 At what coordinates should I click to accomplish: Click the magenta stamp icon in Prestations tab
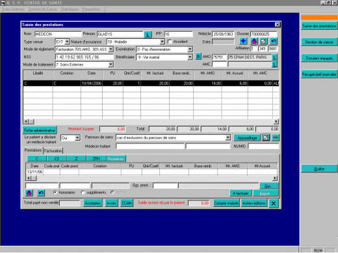pos(29,193)
